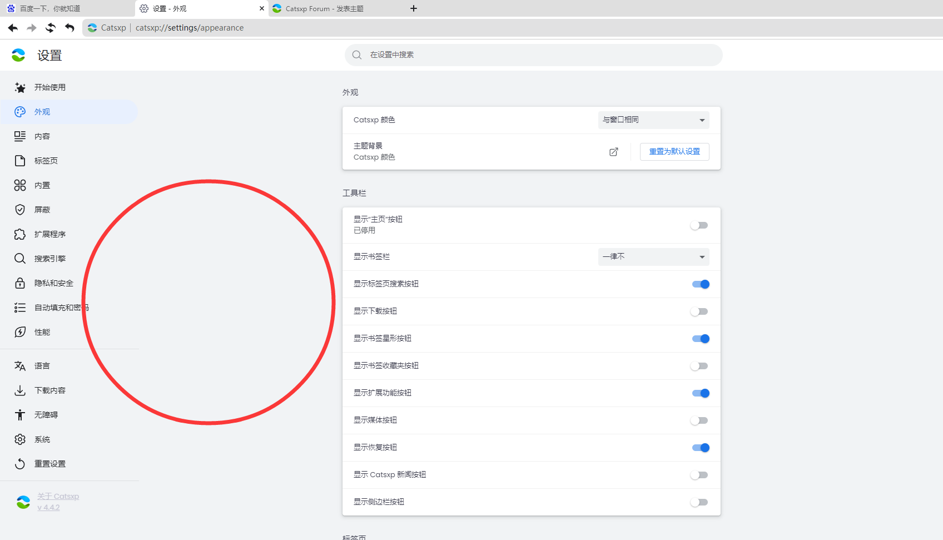Open 系统 settings section

pos(70,439)
